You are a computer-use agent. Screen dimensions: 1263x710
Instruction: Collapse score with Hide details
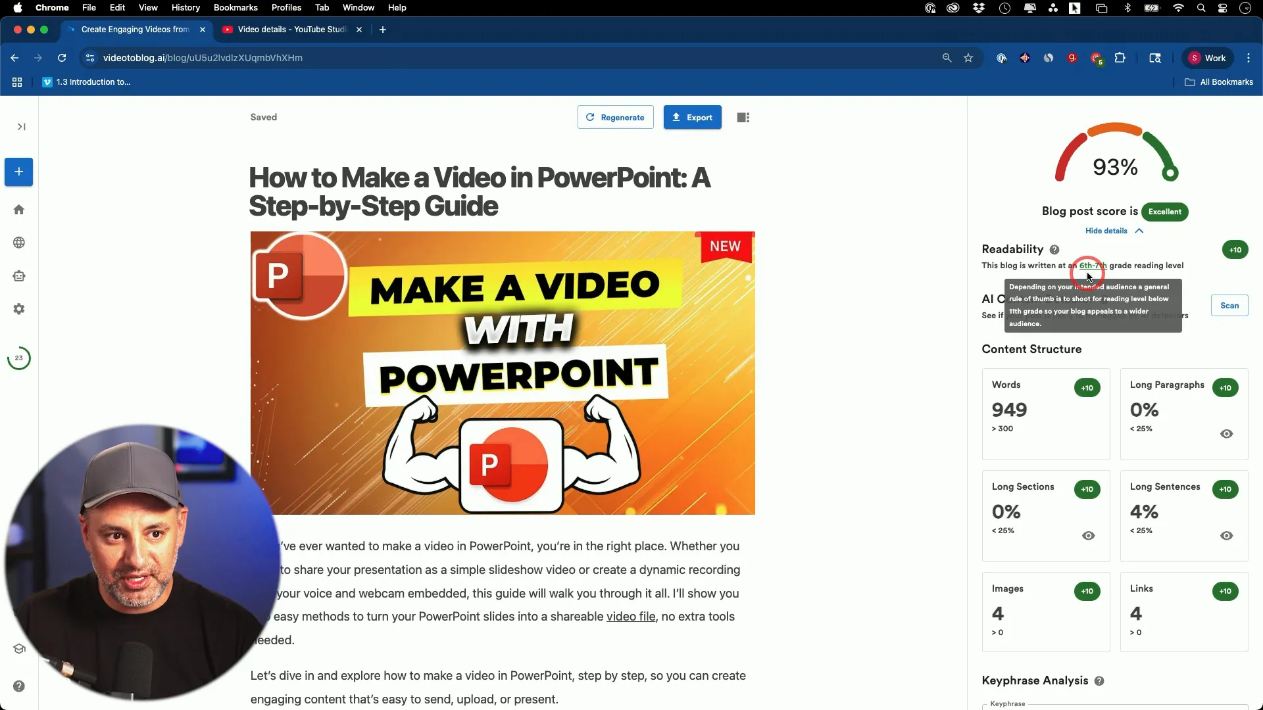1114,231
